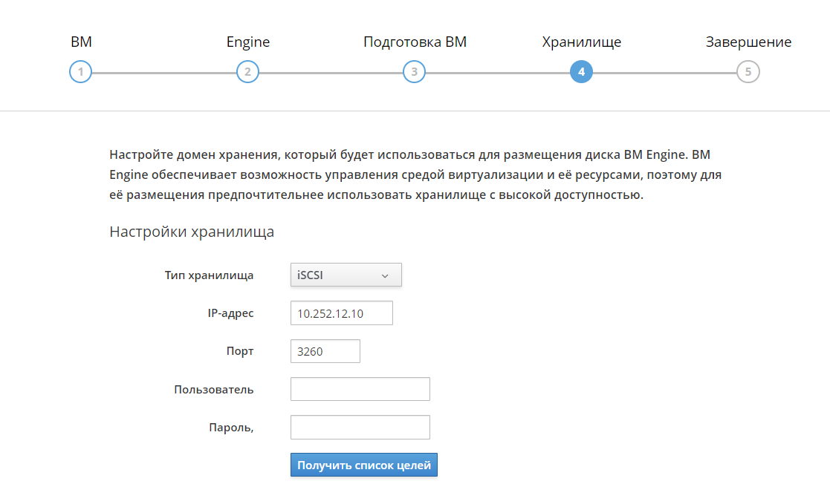Click the Порт label
The image size is (830, 487).
pos(240,351)
